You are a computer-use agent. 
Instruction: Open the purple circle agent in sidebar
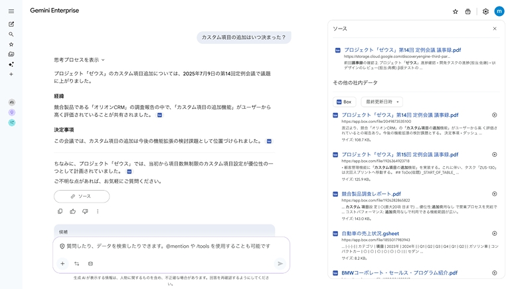[12, 112]
